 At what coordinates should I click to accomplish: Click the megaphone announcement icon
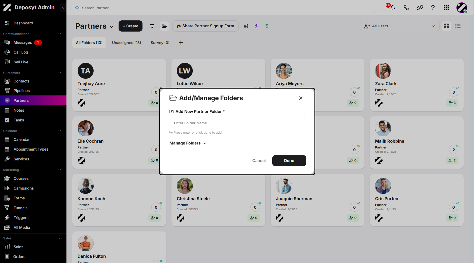[246, 26]
